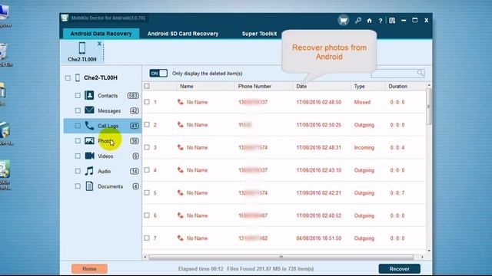
Task: Select Videos category in sidebar
Action: click(x=102, y=156)
